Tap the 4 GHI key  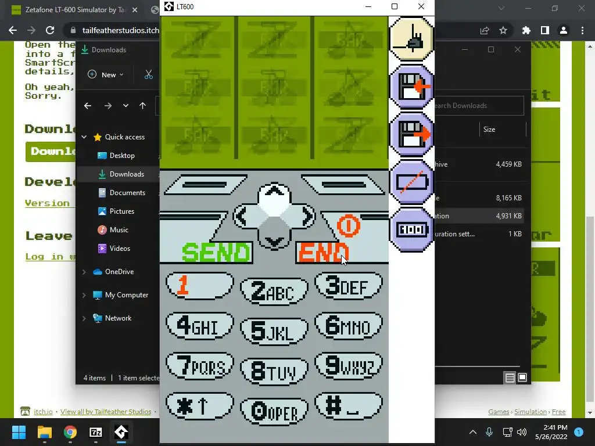pyautogui.click(x=200, y=325)
